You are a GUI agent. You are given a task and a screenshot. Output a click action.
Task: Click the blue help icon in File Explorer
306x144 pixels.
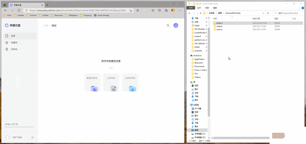coord(303,8)
